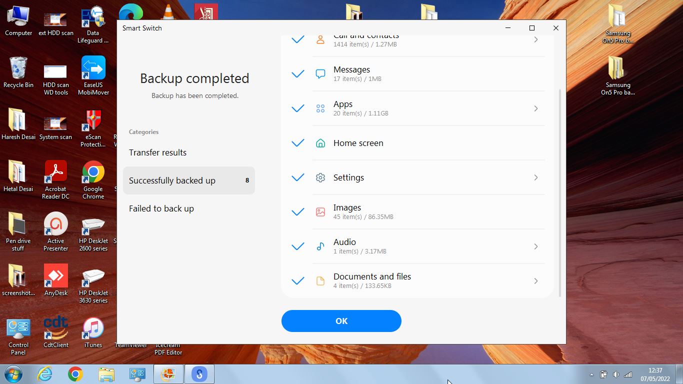Click the network signal icon in tray
Screen dimensions: 683x384
click(x=628, y=374)
